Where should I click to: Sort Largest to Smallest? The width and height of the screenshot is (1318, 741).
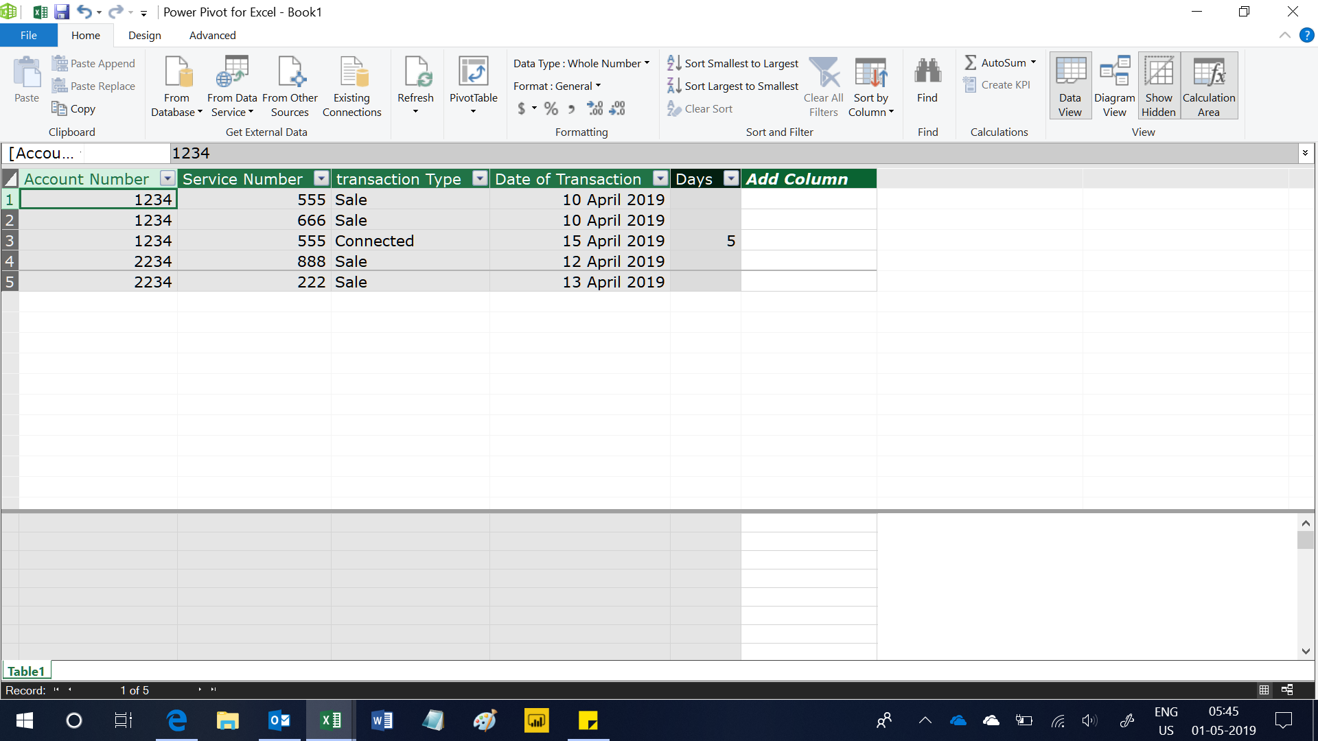tap(732, 86)
